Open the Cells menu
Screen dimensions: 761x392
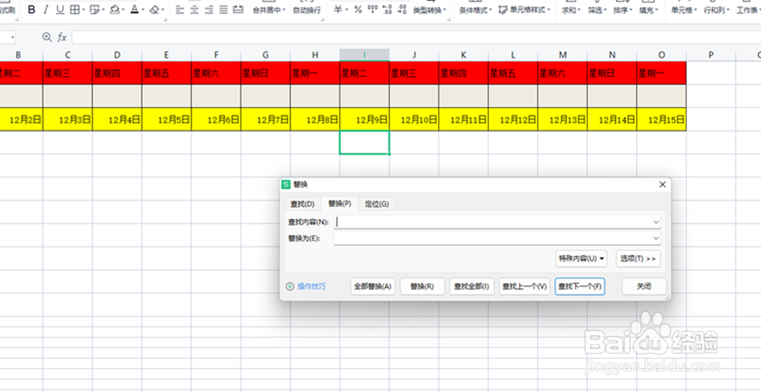pos(684,10)
